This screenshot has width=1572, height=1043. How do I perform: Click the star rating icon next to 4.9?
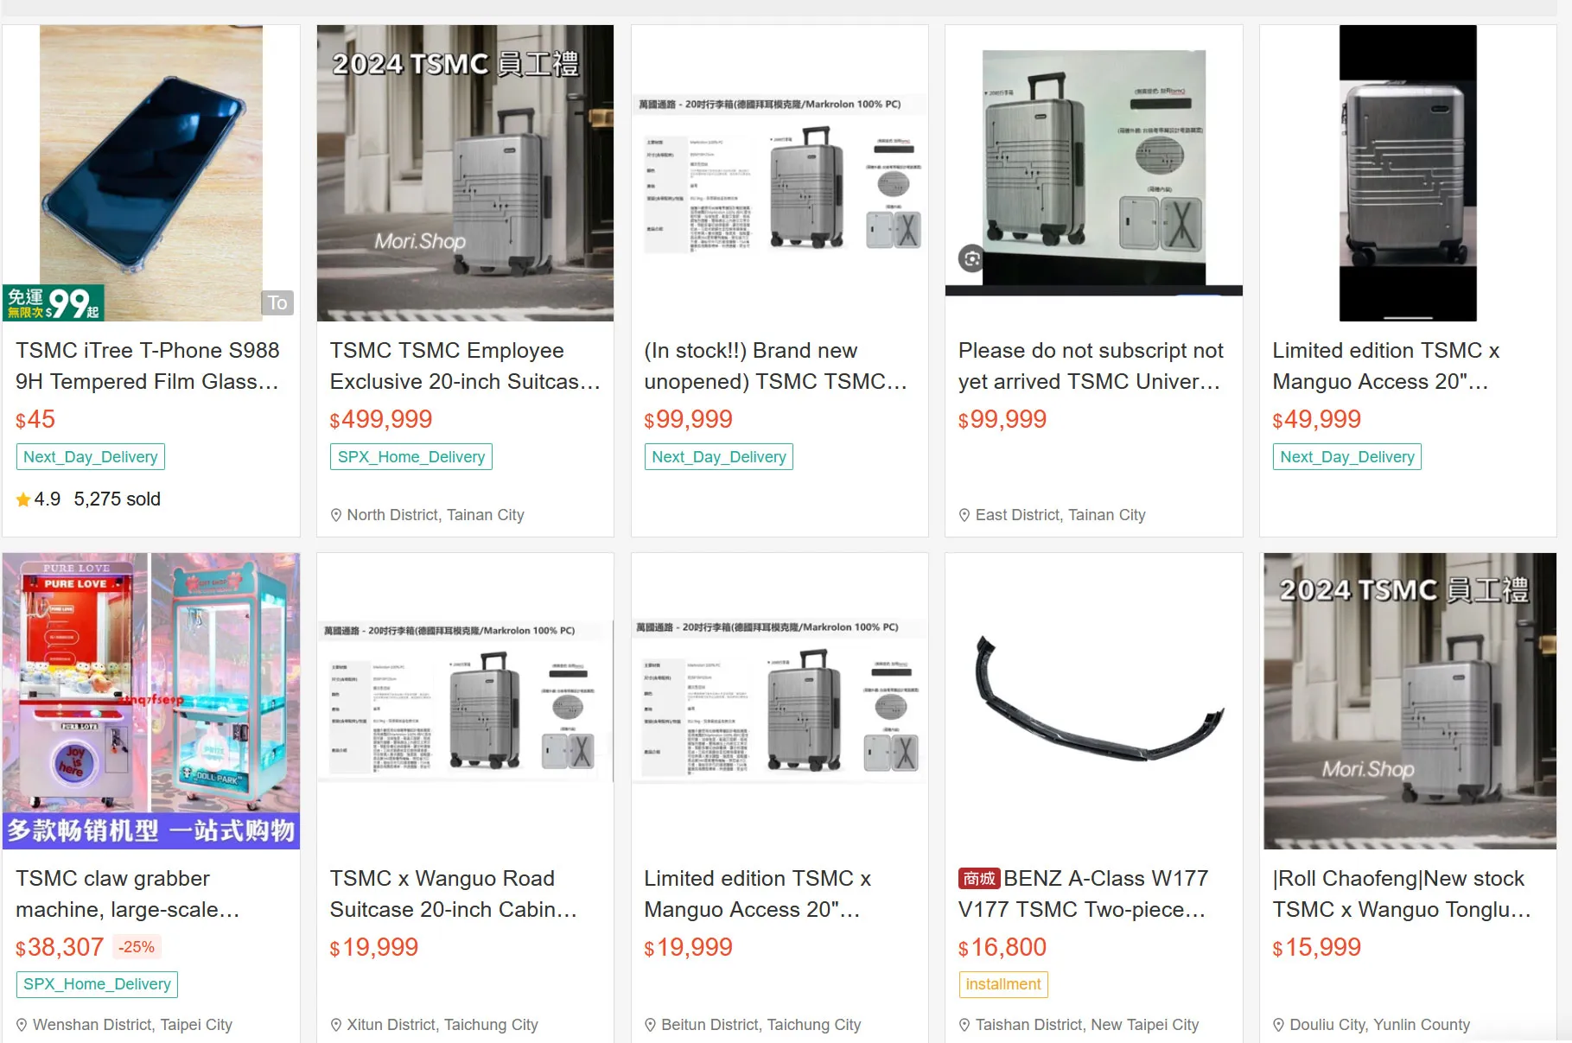23,499
